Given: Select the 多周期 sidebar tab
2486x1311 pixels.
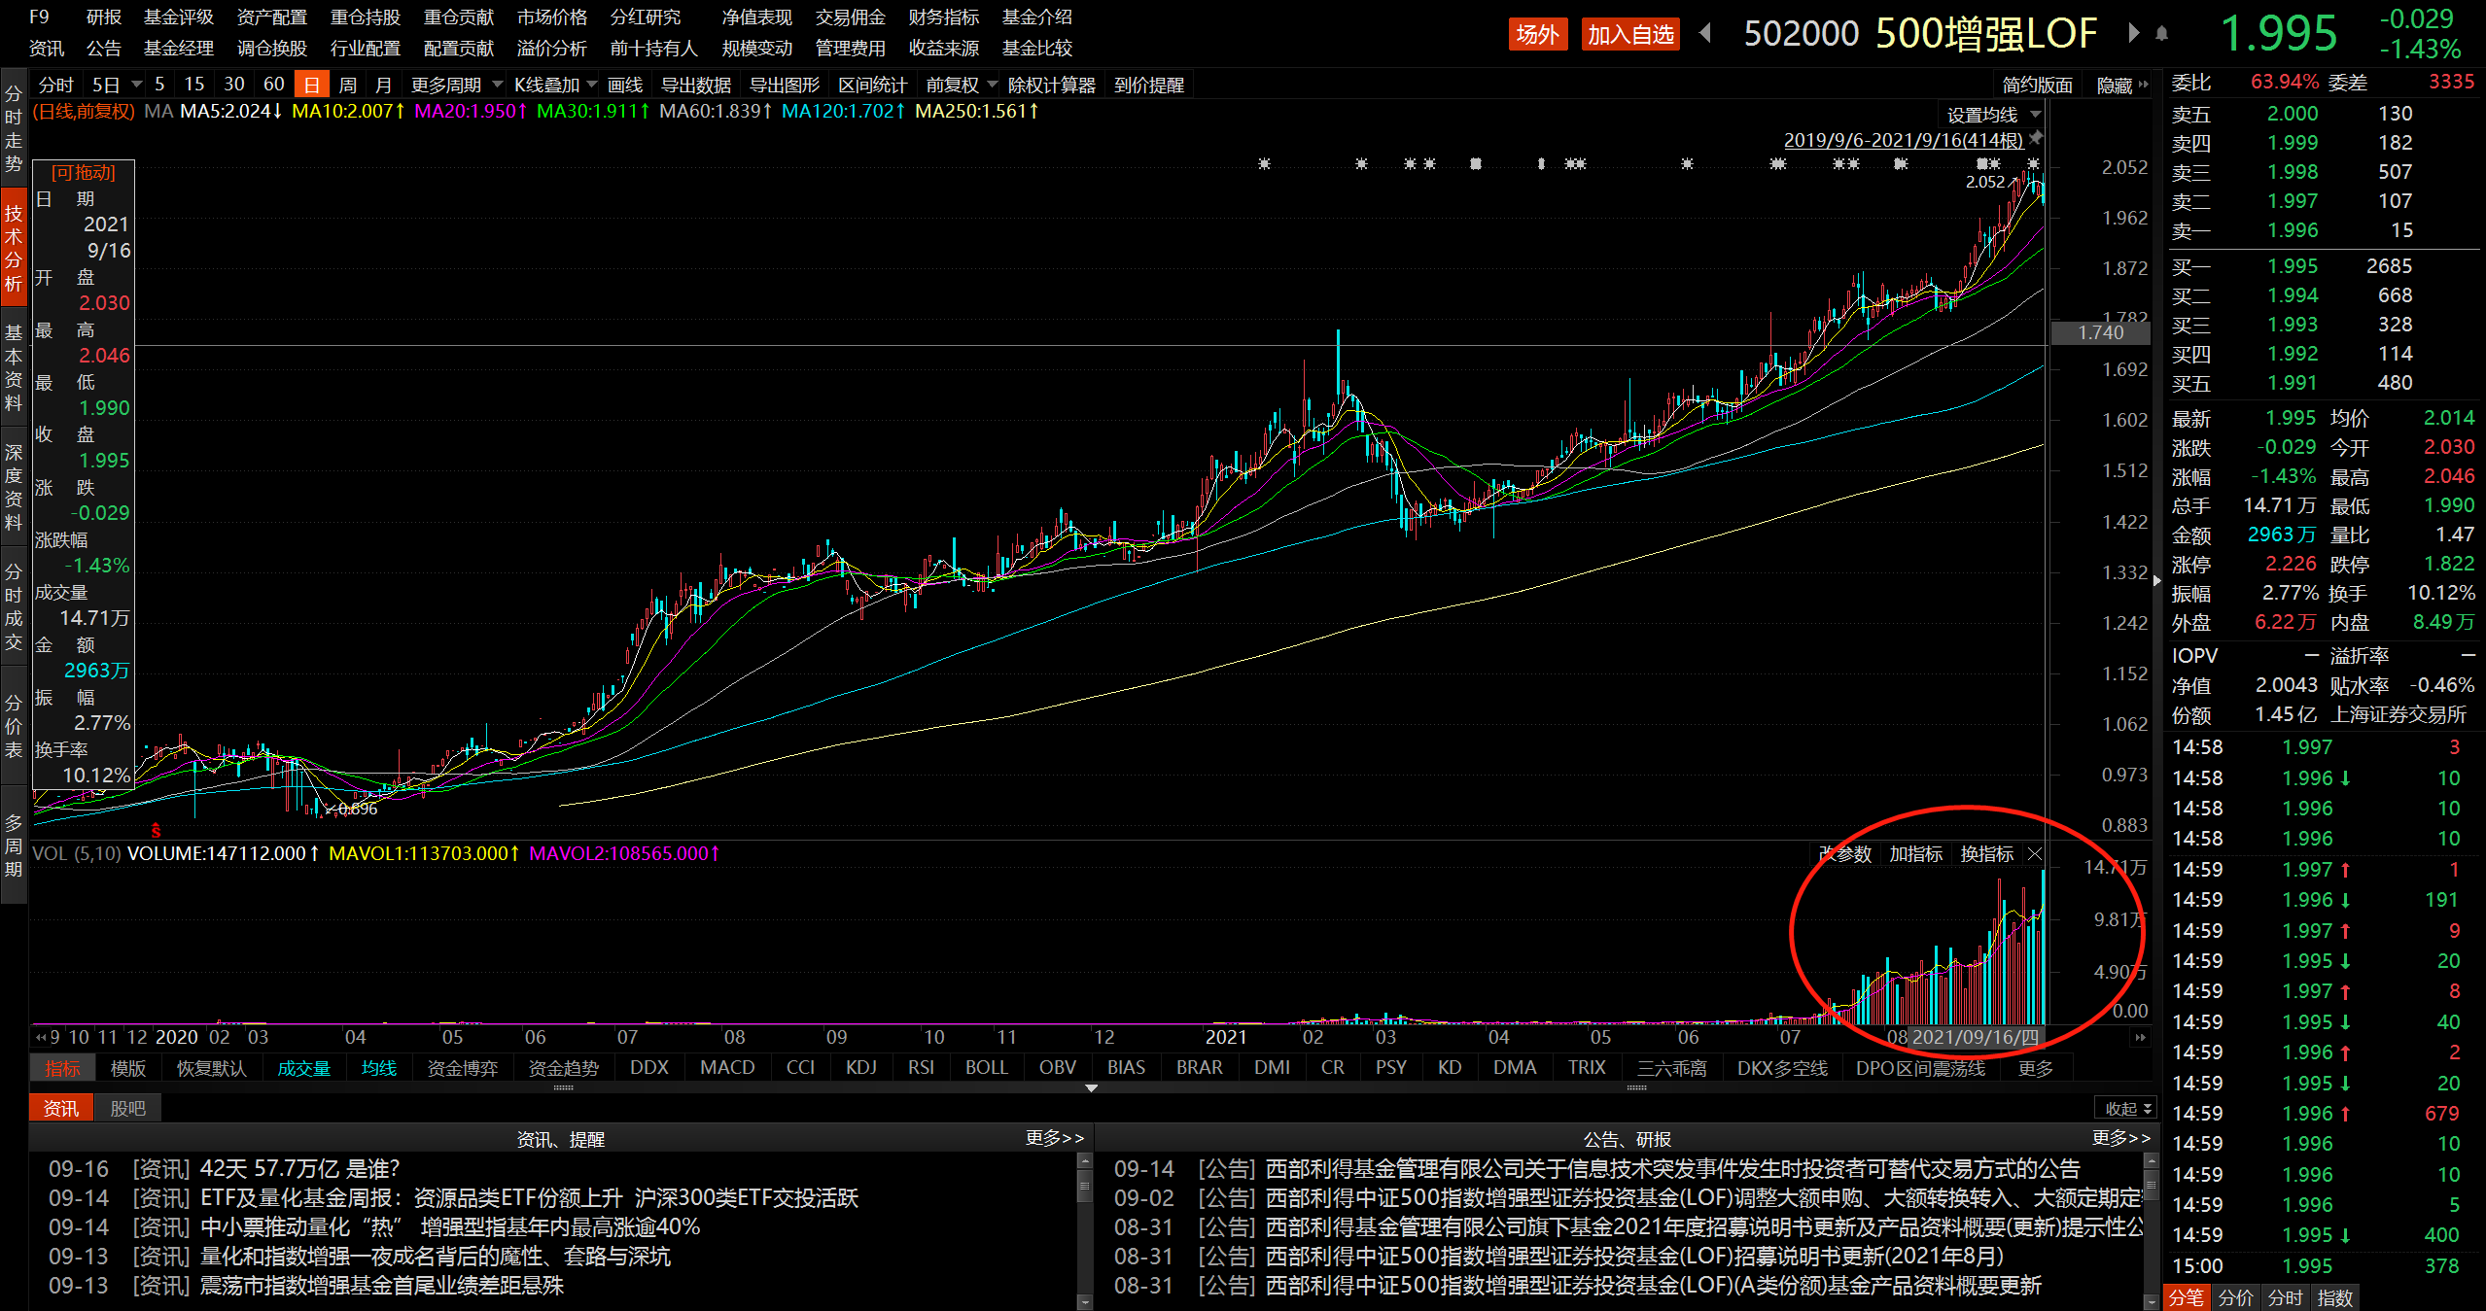Looking at the screenshot, I should click(x=14, y=845).
